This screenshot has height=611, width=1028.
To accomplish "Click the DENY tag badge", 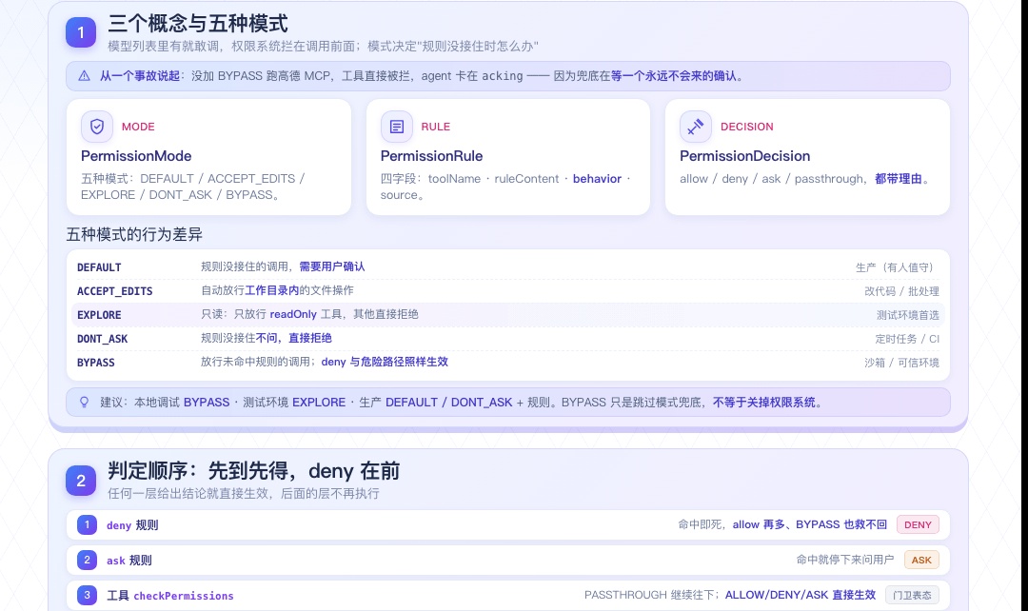I will point(918,524).
